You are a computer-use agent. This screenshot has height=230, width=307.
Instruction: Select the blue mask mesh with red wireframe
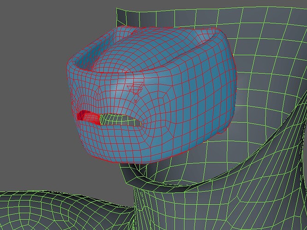pyautogui.click(x=151, y=95)
